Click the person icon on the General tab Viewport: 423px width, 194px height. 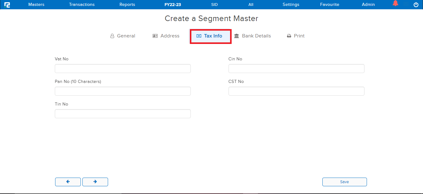tap(112, 36)
